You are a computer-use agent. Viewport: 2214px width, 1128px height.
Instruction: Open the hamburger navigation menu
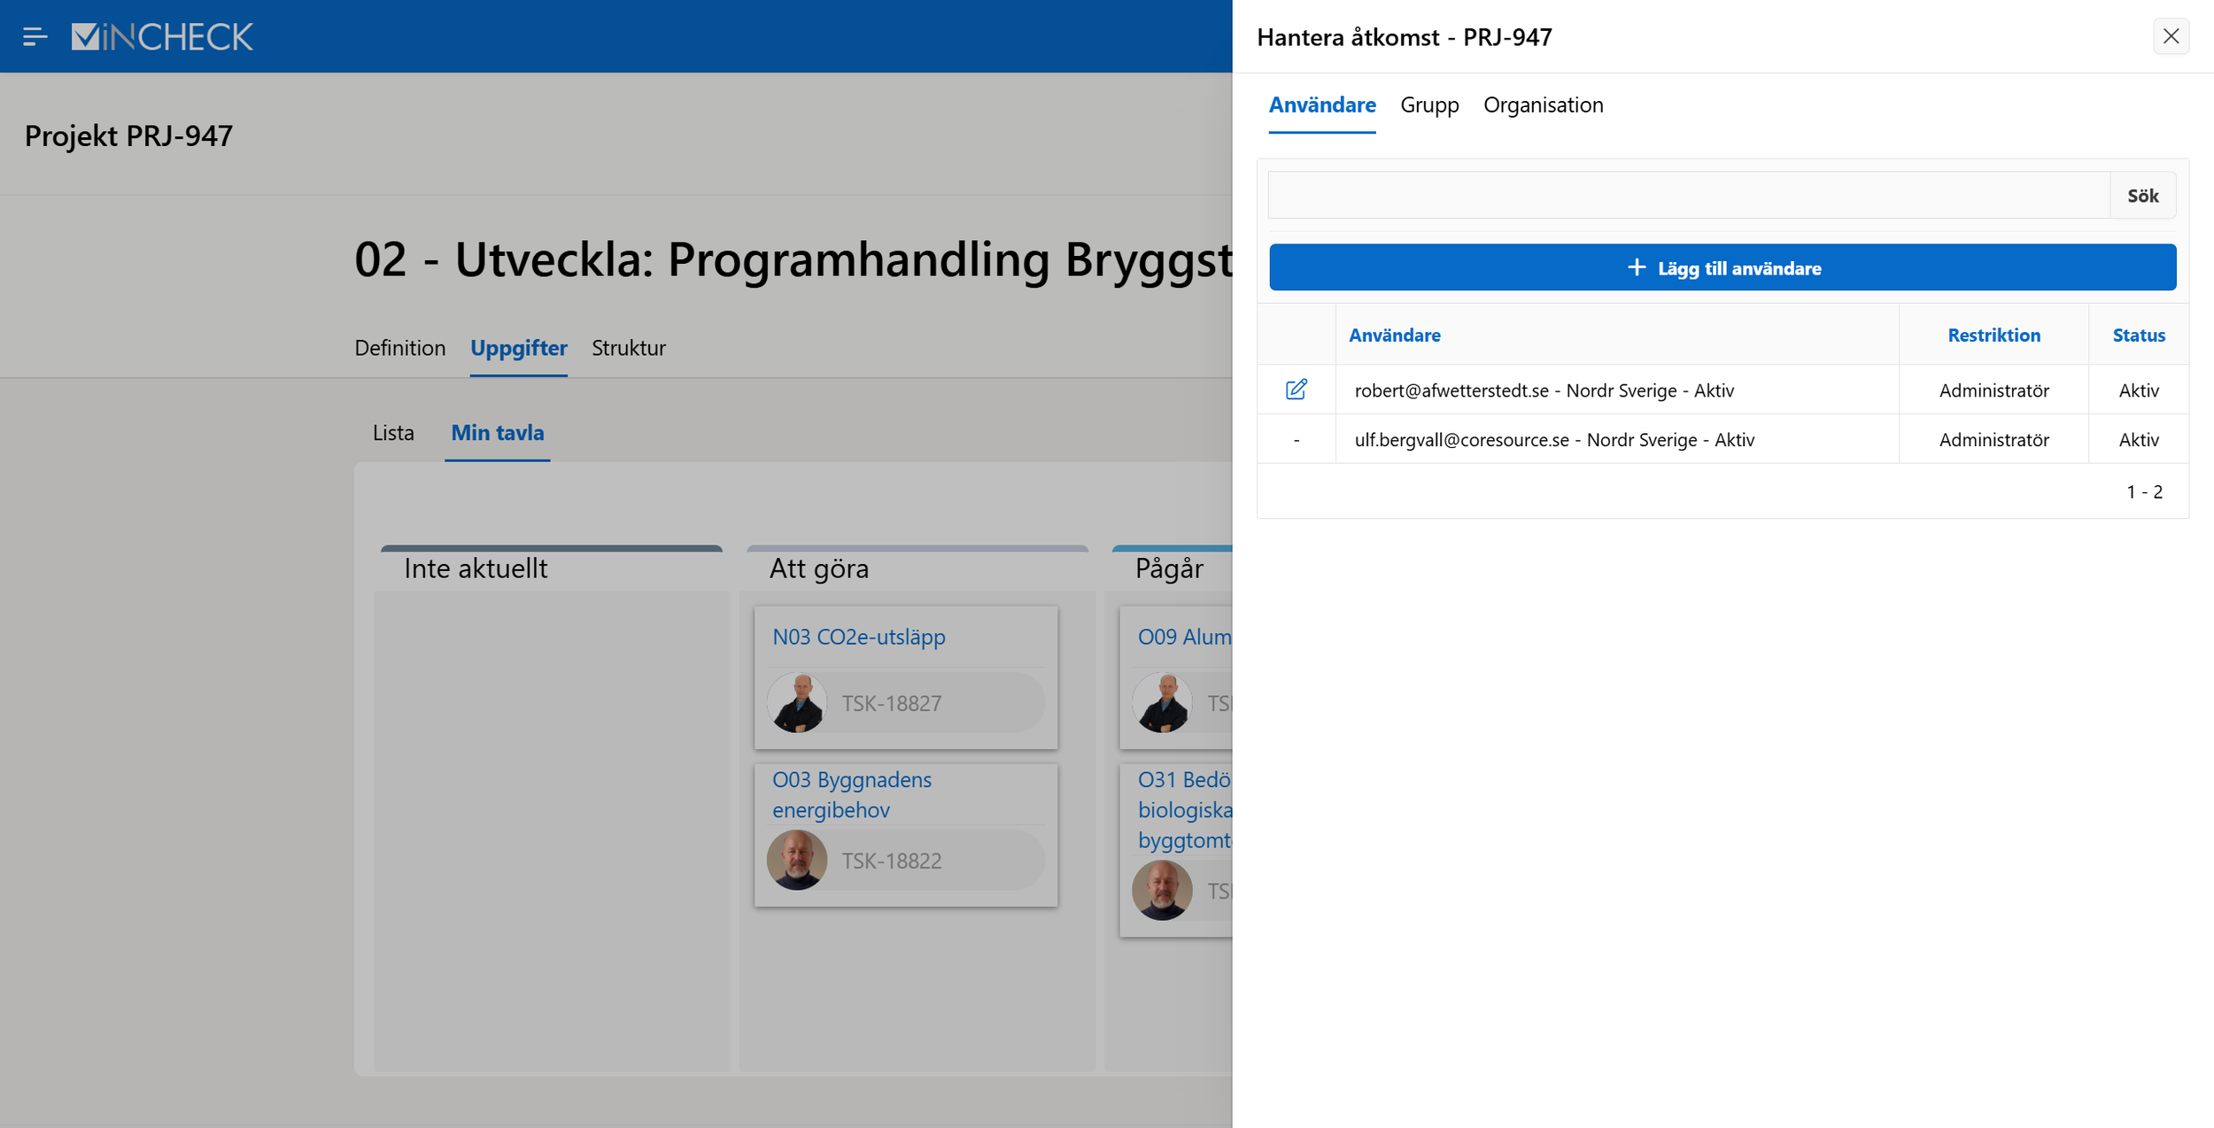(x=35, y=36)
